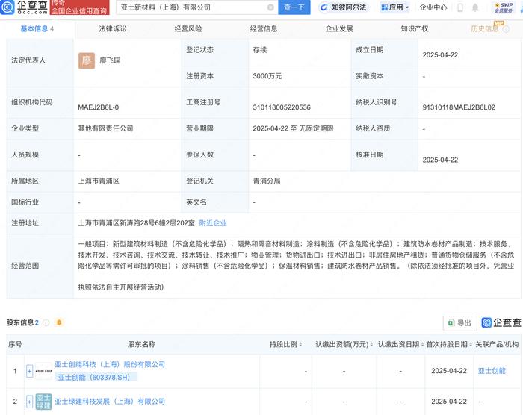Click 亚士创能科技 shareholder logo

click(x=43, y=371)
